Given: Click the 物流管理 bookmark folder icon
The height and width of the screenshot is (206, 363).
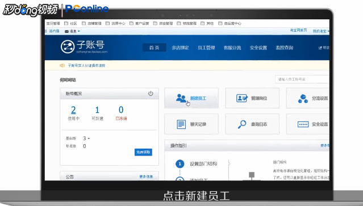Looking at the screenshot, I should (x=179, y=23).
